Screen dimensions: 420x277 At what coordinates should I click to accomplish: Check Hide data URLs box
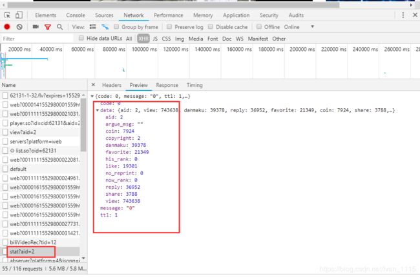pyautogui.click(x=81, y=38)
